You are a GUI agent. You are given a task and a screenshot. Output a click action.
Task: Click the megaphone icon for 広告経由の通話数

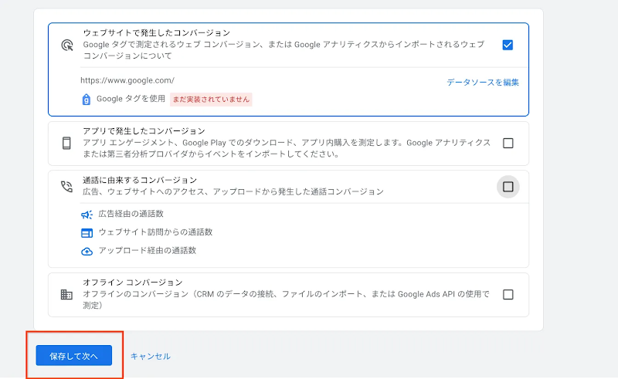tap(87, 215)
